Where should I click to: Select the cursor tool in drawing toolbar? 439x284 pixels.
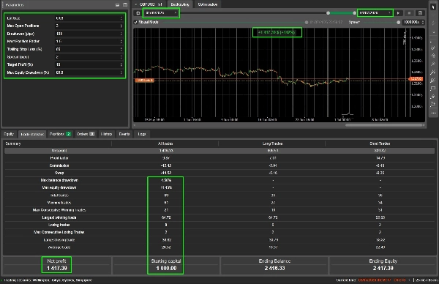pos(433,7)
